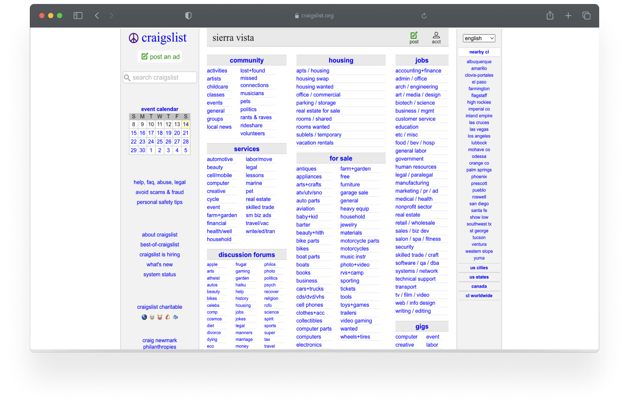Viewport: 629px width, 408px height.
Task: Click avoid scams & fraud link
Action: point(160,192)
